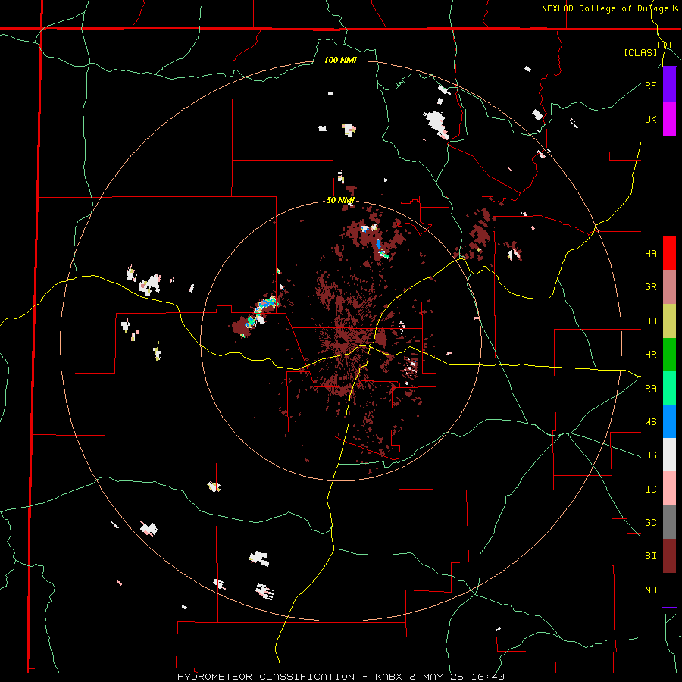This screenshot has width=682, height=682.
Task: Click the [CLAS] legend header
Action: pyautogui.click(x=640, y=53)
